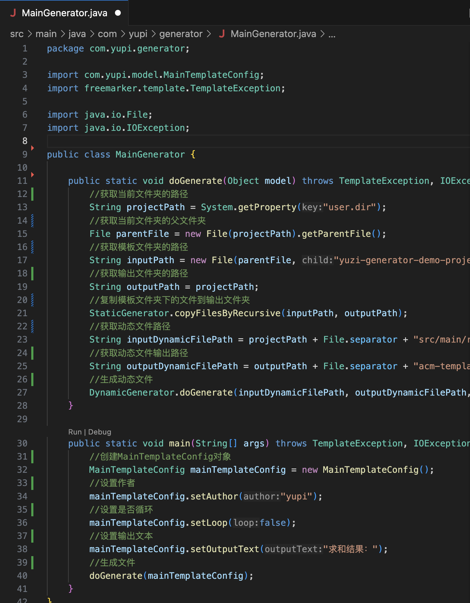
Task: Click MainGenerator.java in the breadcrumb bar
Action: [273, 34]
